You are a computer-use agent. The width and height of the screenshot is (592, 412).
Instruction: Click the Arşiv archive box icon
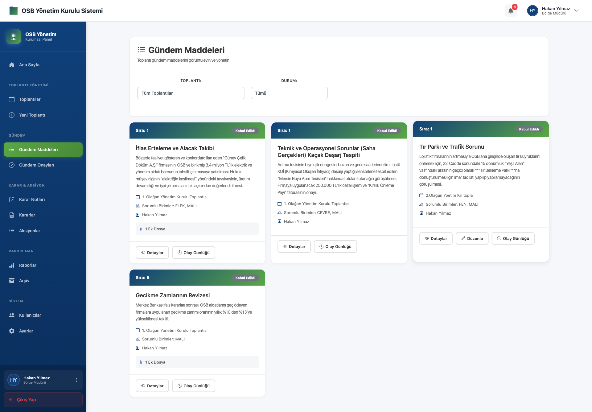(x=12, y=281)
